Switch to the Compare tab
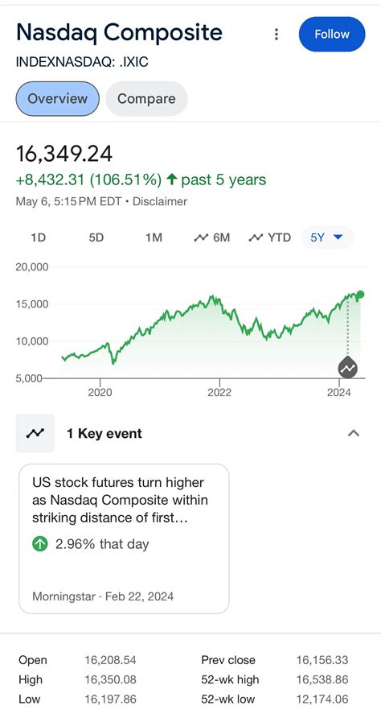 [146, 98]
